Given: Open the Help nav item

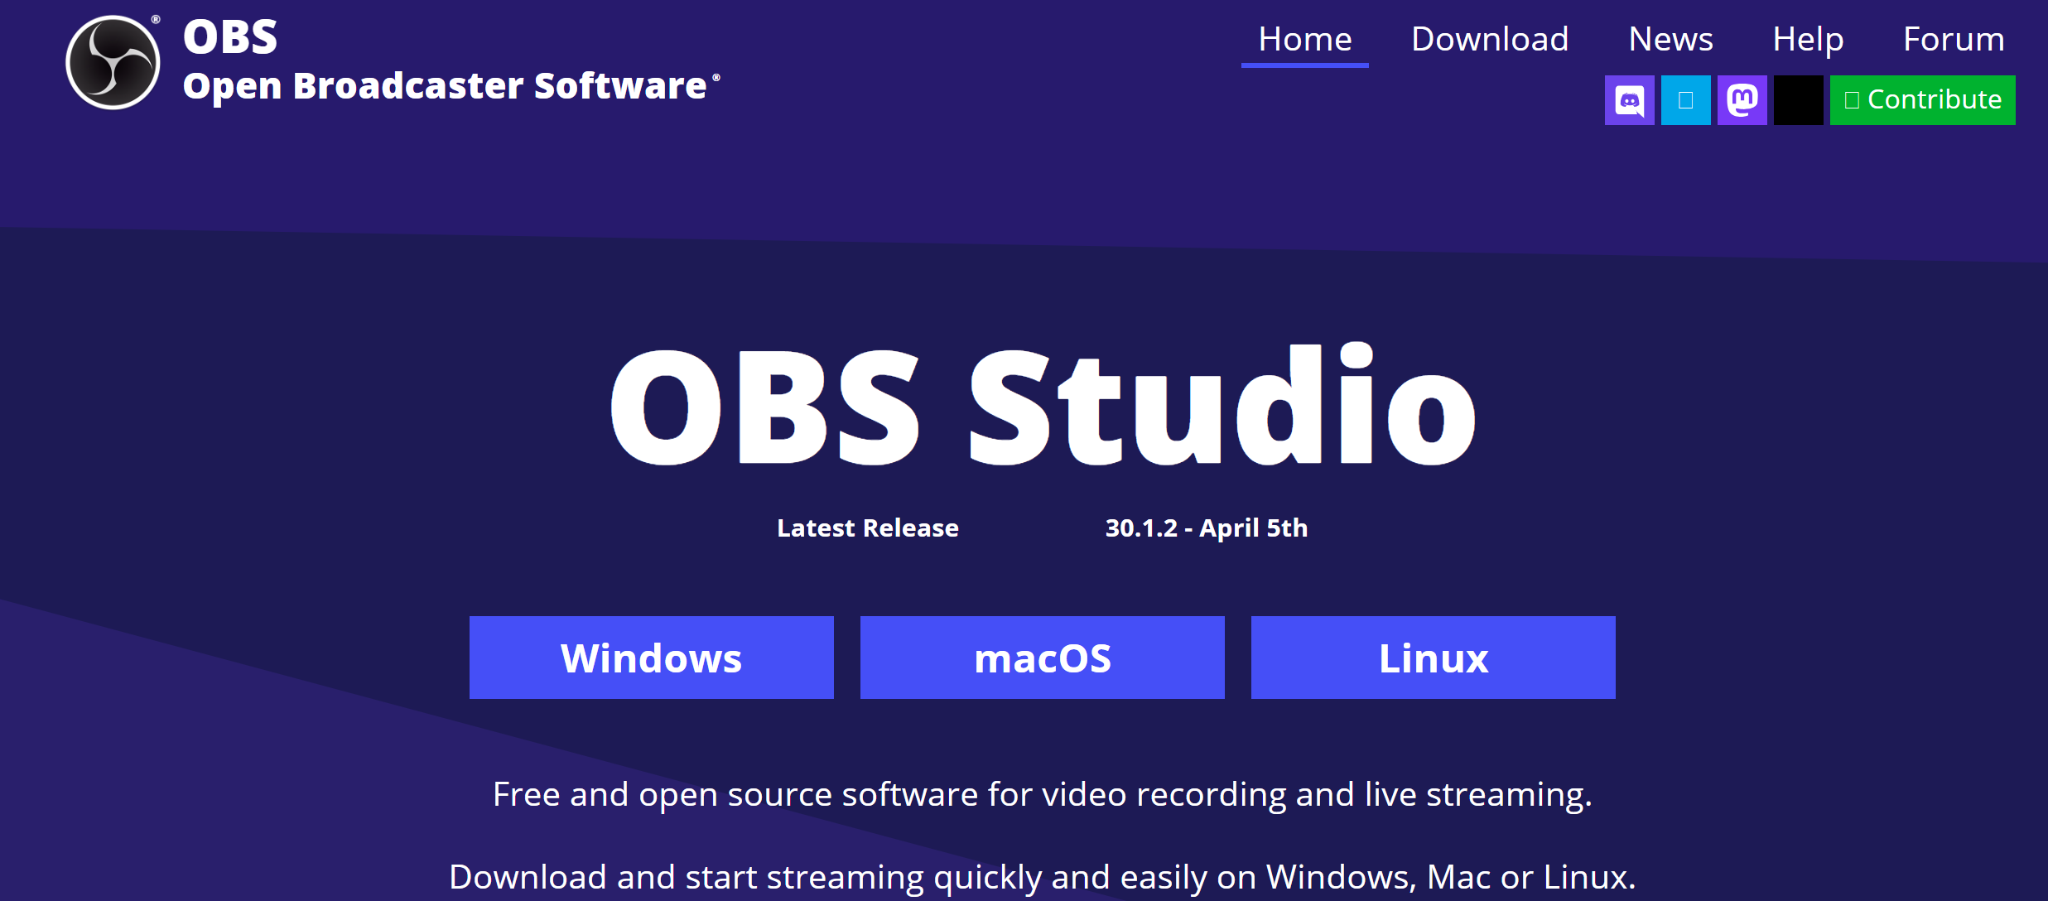Looking at the screenshot, I should (x=1808, y=39).
